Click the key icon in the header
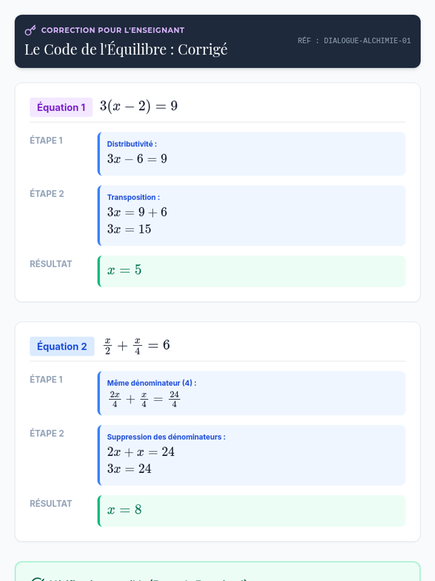The image size is (435, 581). click(x=30, y=30)
